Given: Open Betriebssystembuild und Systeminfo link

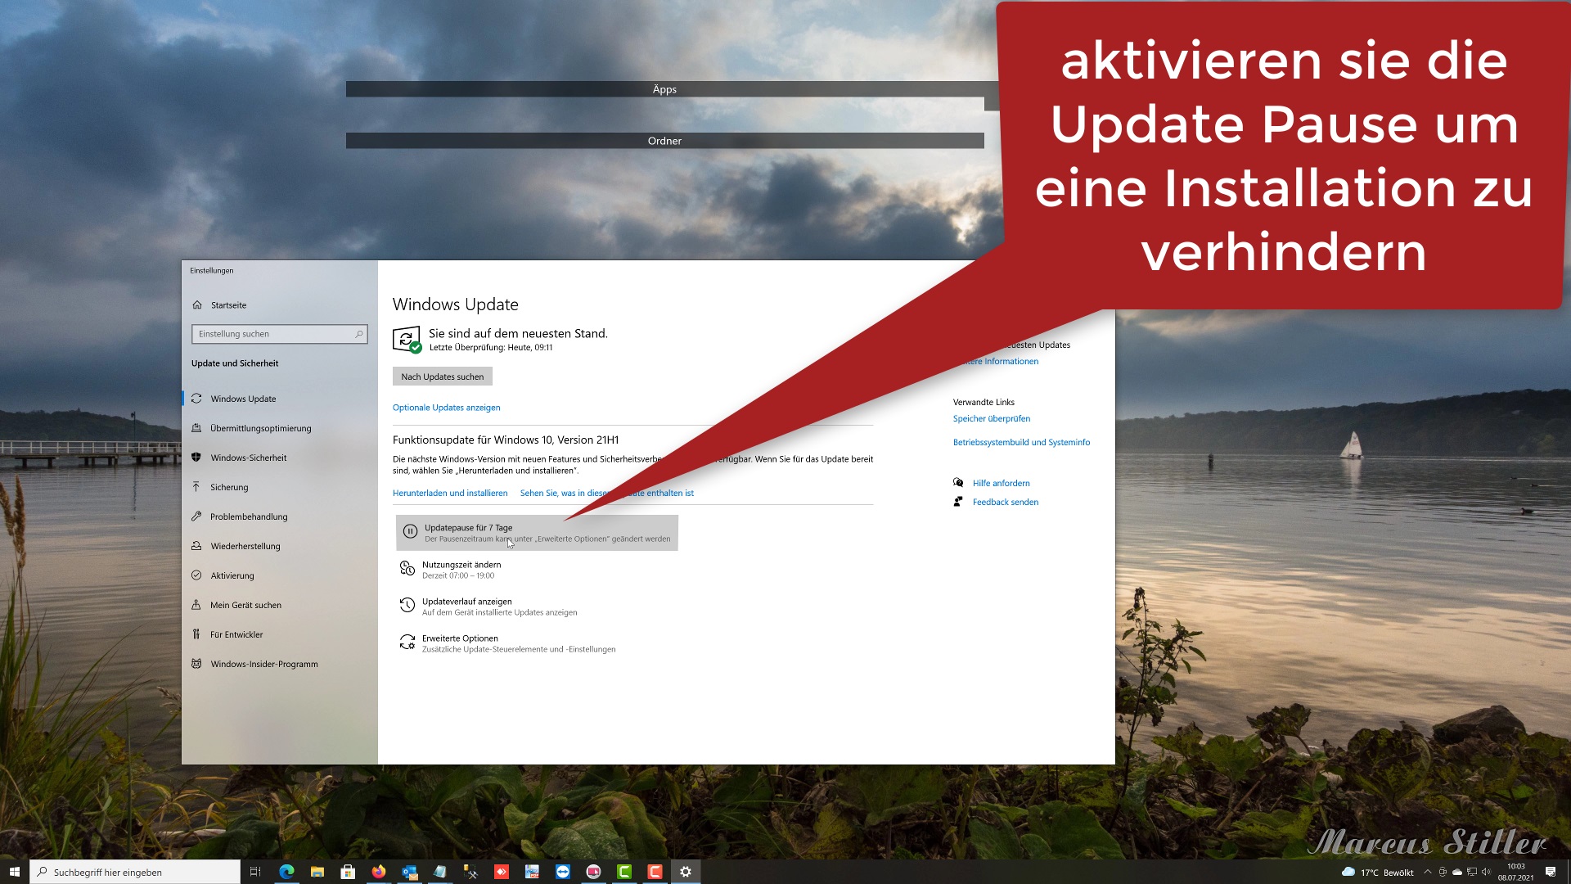Looking at the screenshot, I should click(x=1021, y=442).
